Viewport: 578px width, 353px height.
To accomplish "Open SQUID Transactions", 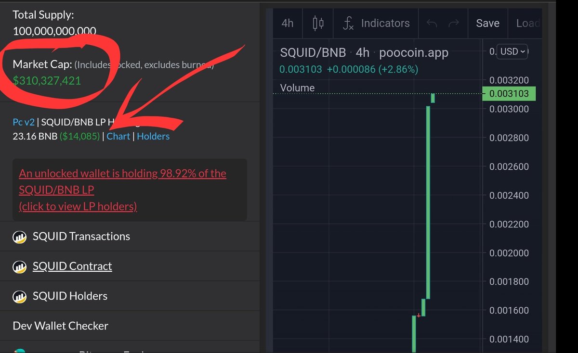I will pyautogui.click(x=81, y=236).
